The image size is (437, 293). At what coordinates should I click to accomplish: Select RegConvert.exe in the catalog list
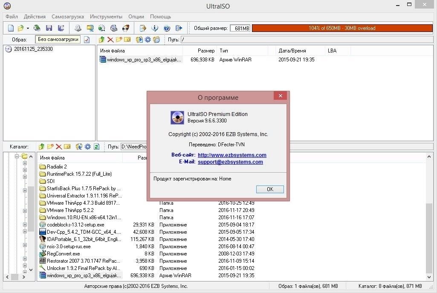click(x=60, y=254)
